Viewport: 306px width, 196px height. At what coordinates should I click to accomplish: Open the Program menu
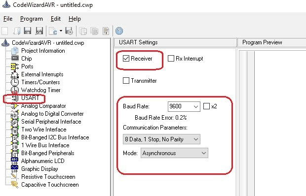[x=32, y=19]
